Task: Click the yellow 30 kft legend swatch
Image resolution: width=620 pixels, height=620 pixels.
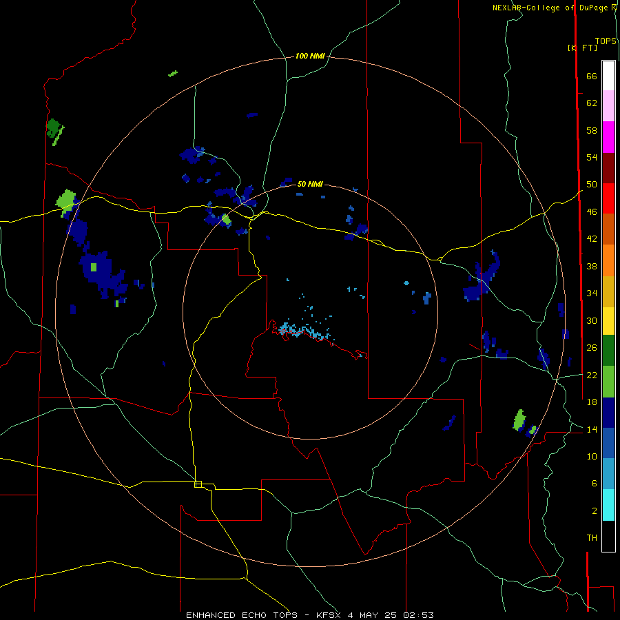Action: pyautogui.click(x=608, y=321)
